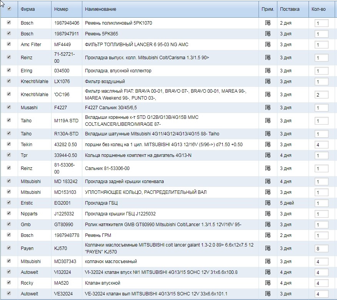The width and height of the screenshot is (337, 300).
Task: Click note icon in Amc Filter MF4449 row
Action: pos(268,45)
